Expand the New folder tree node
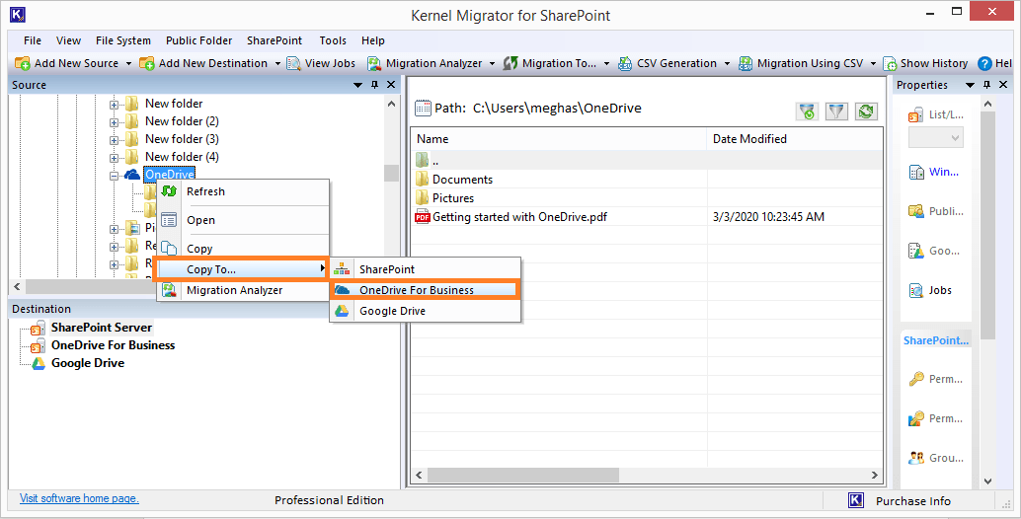This screenshot has width=1021, height=519. tap(114, 104)
